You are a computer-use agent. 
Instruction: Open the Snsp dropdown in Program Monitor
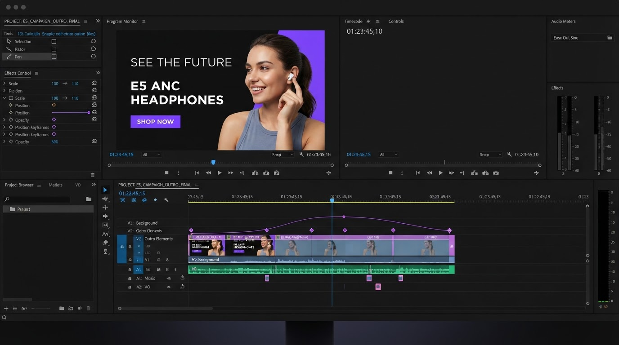tap(283, 155)
